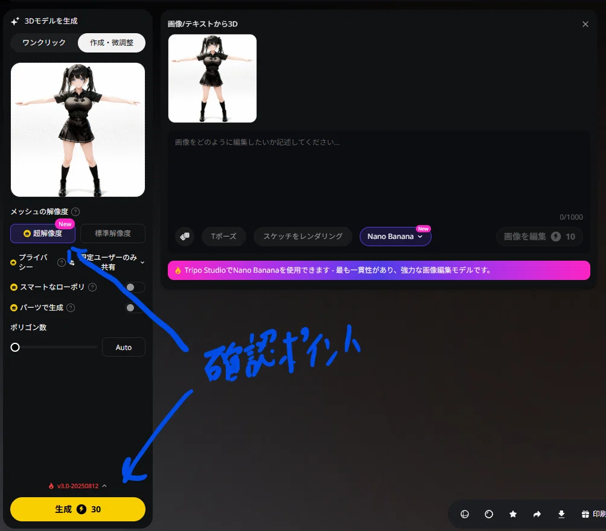Click the Tポーズ preset button
606x531 pixels.
[223, 237]
